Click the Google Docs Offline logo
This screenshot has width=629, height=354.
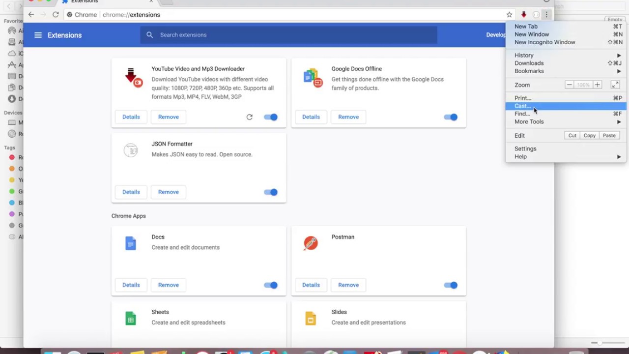[313, 78]
